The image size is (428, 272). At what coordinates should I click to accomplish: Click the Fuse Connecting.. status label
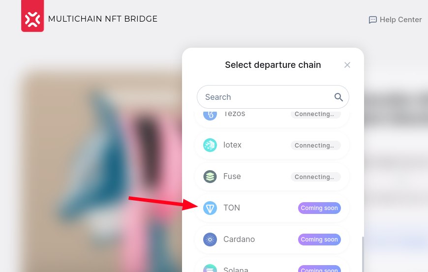point(315,177)
